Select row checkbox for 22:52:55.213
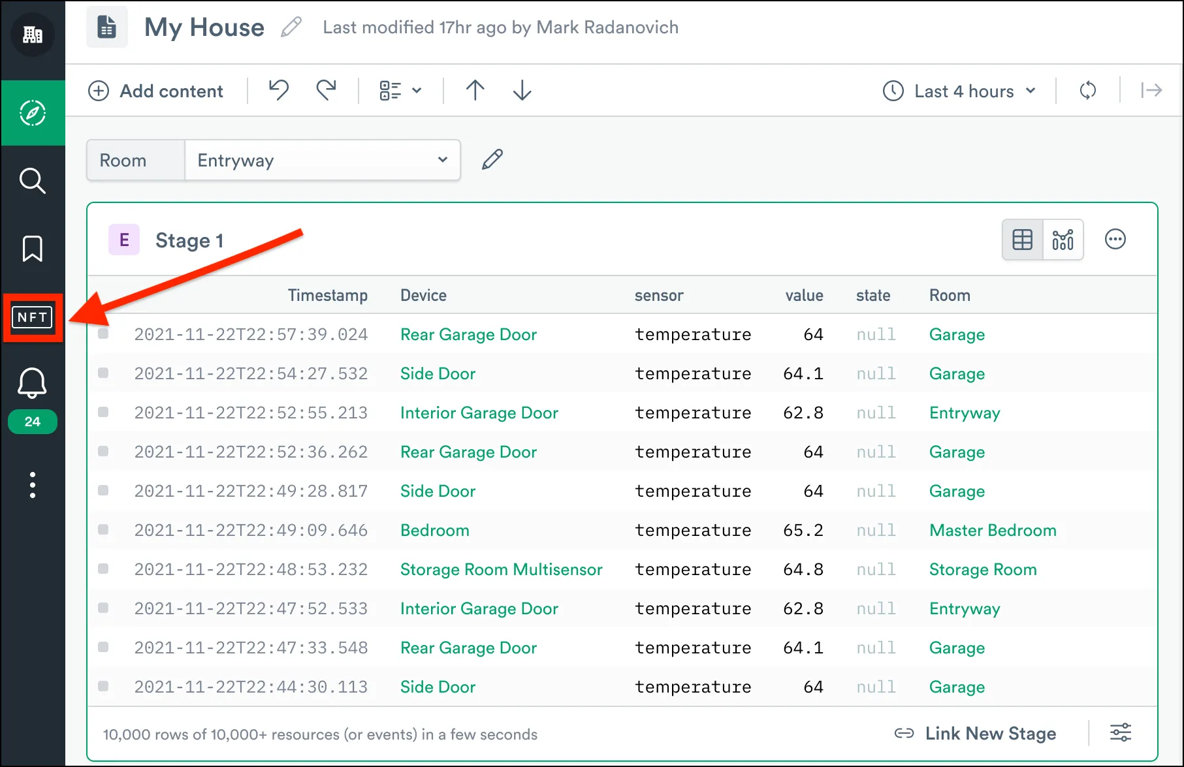1184x767 pixels. point(103,412)
